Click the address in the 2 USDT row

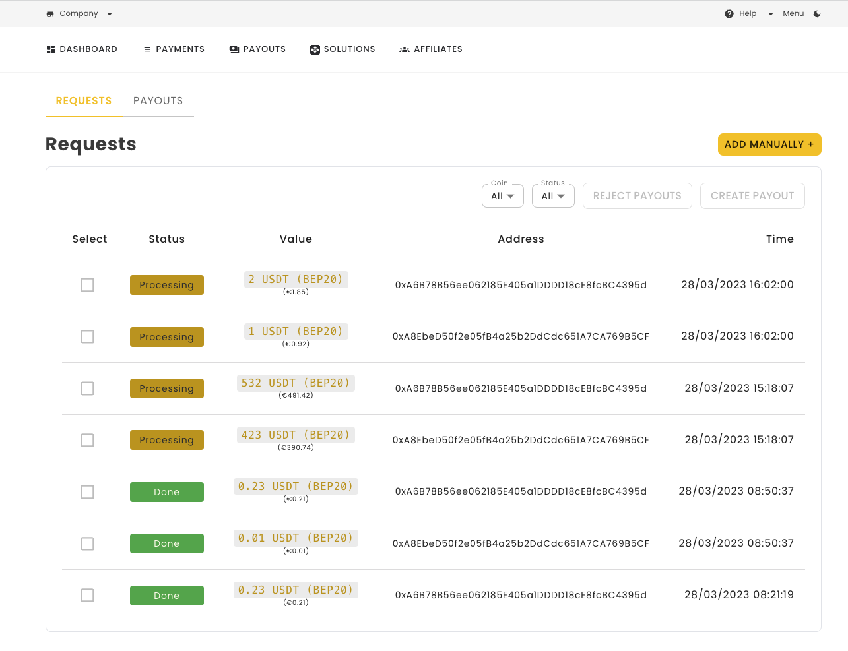521,285
